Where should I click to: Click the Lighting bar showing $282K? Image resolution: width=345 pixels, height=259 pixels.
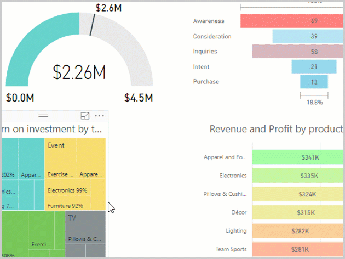298,231
